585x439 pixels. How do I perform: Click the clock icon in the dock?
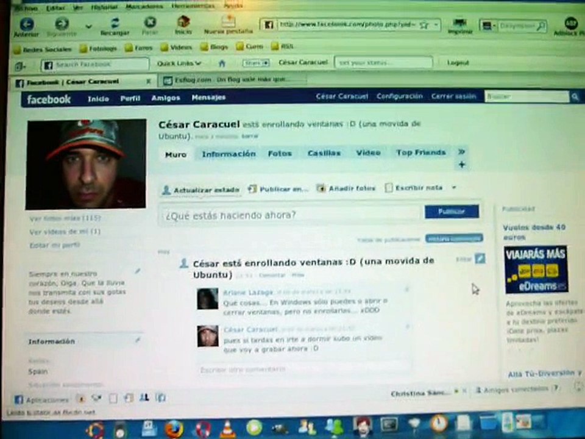click(x=439, y=424)
